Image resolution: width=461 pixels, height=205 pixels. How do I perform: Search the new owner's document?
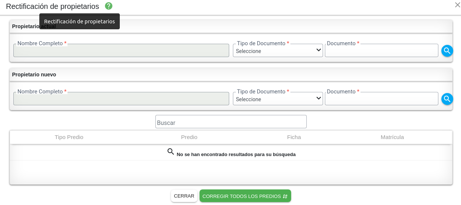(x=447, y=99)
